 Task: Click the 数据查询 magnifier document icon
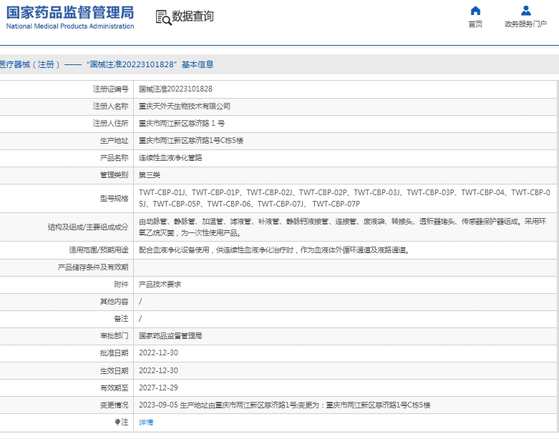[x=163, y=17]
